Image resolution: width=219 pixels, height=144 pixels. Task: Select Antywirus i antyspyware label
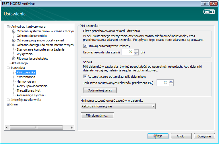[x=28, y=27]
